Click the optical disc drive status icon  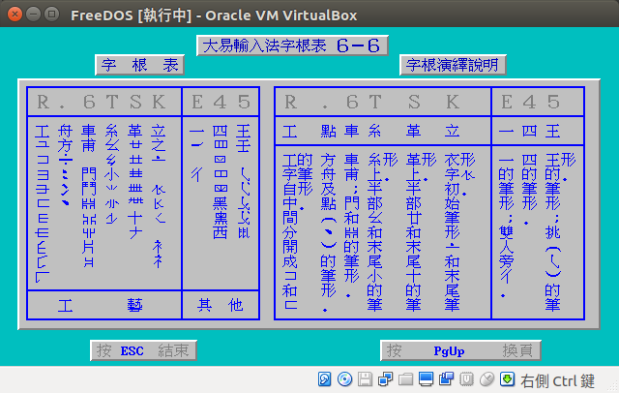[x=342, y=378]
